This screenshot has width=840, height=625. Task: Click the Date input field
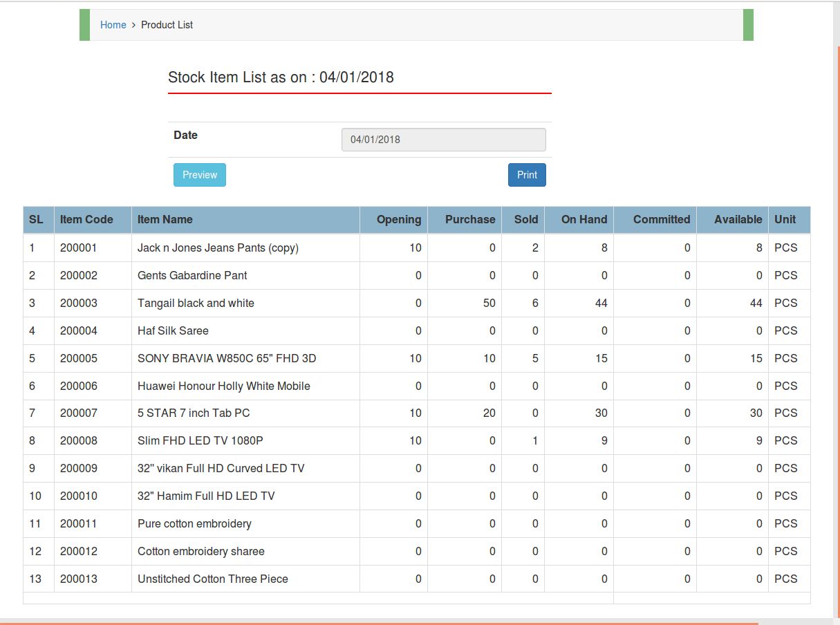(x=443, y=139)
